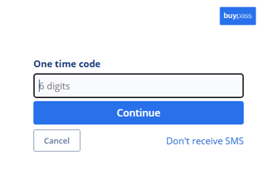Cancel the one time code entry

click(x=57, y=141)
